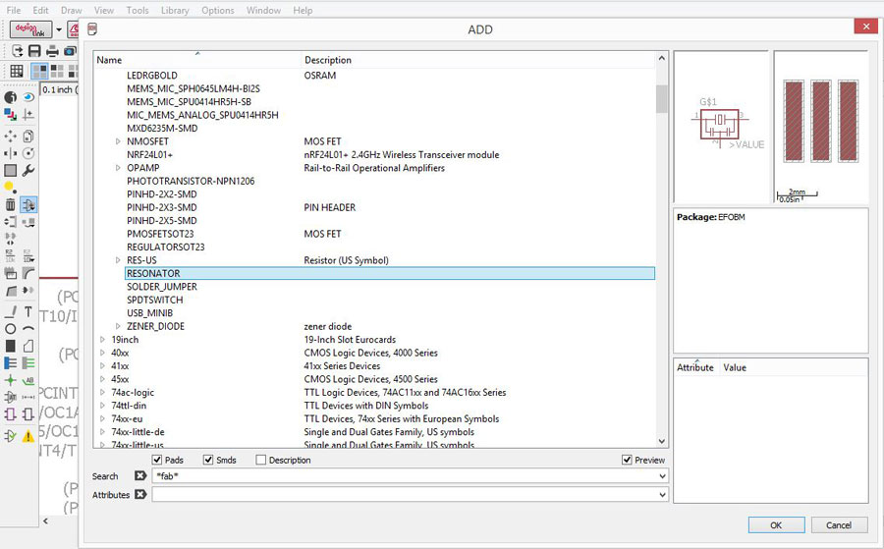
Task: Open the Help menu
Action: coord(303,10)
